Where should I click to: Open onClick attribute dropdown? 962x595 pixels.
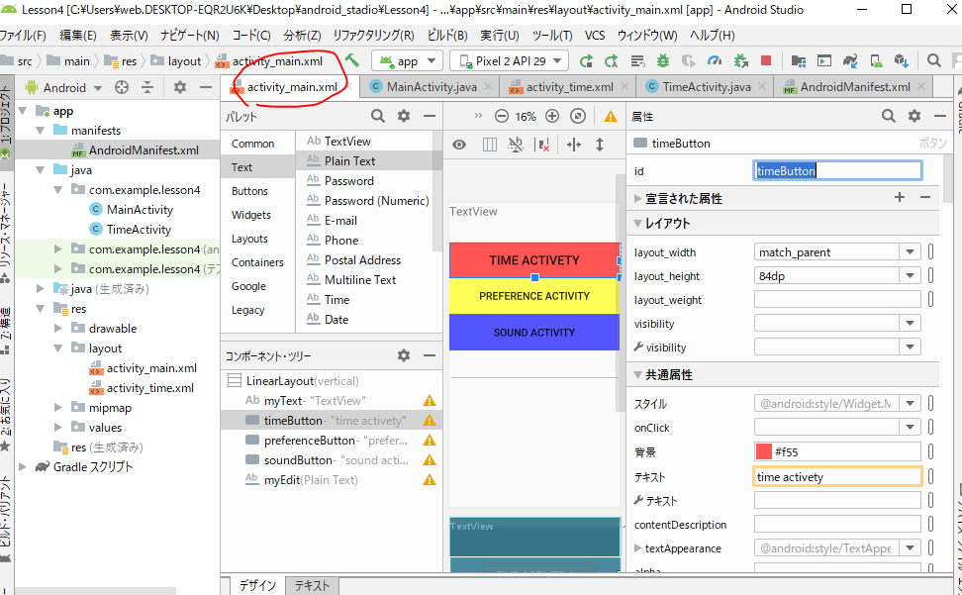tap(910, 427)
